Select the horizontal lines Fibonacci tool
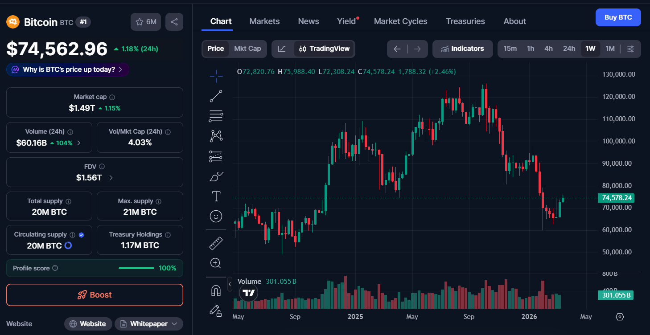 coord(216,116)
